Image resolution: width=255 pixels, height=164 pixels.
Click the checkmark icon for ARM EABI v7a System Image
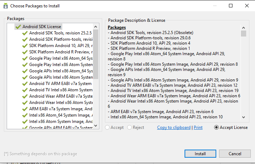pyautogui.click(x=25, y=109)
